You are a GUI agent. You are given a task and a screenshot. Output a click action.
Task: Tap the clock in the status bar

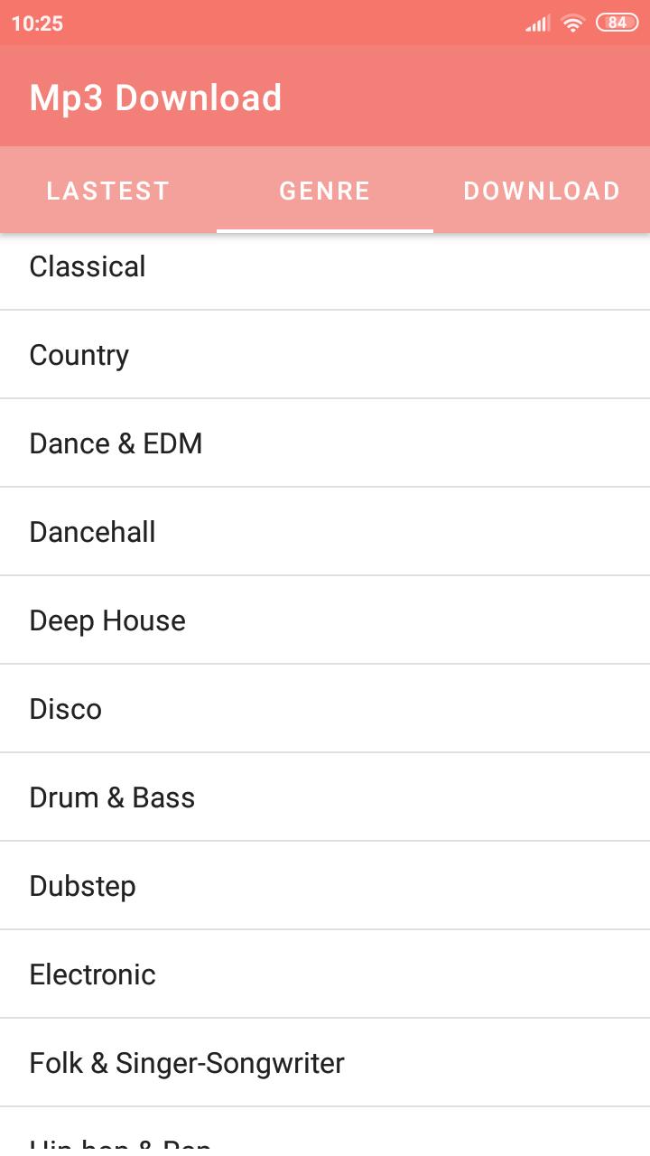pos(37,23)
